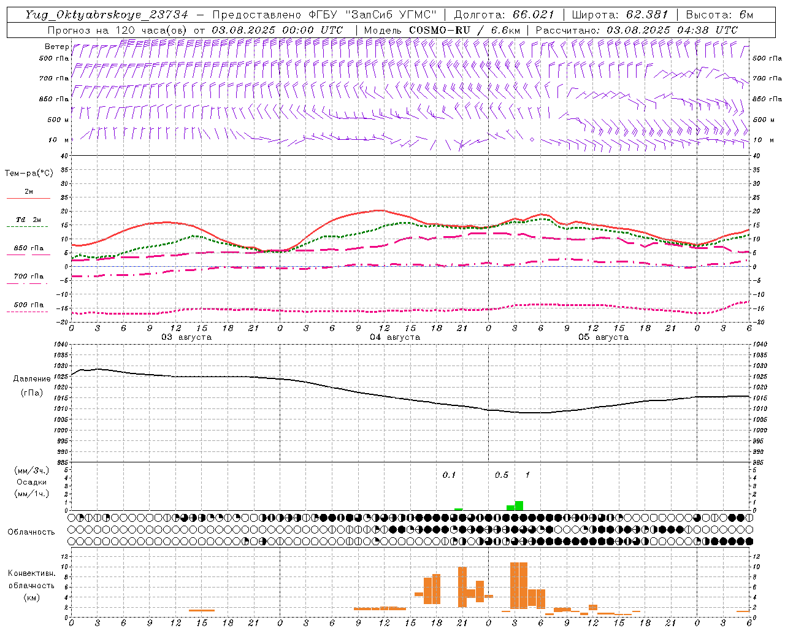Image resolution: width=785 pixels, height=628 pixels.
Task: Select the precipitation amount value 0.5
Action: pyautogui.click(x=502, y=475)
